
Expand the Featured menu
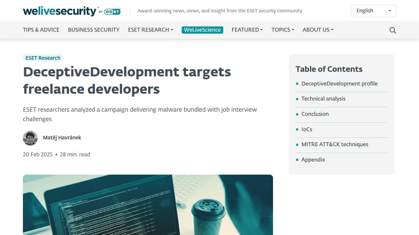[x=247, y=30]
